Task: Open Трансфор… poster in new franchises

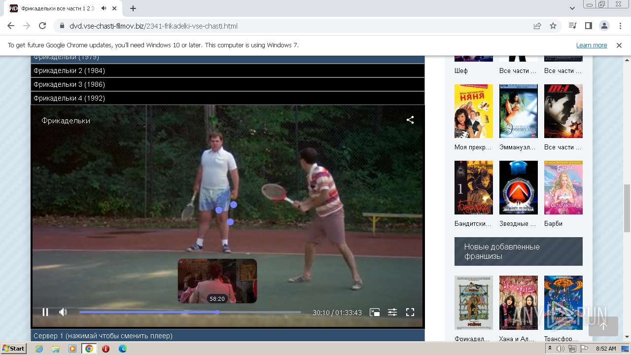Action: tap(563, 302)
